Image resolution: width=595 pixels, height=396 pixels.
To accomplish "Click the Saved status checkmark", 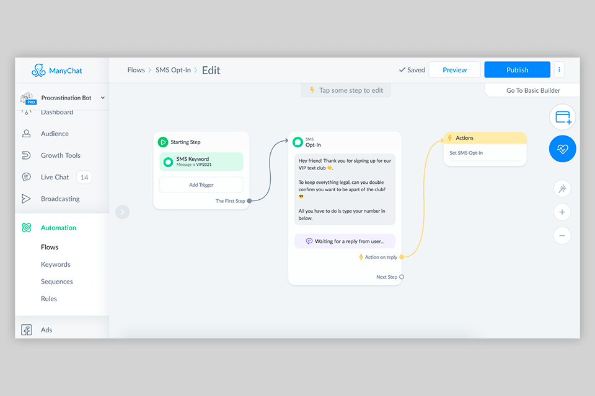I will coord(402,70).
